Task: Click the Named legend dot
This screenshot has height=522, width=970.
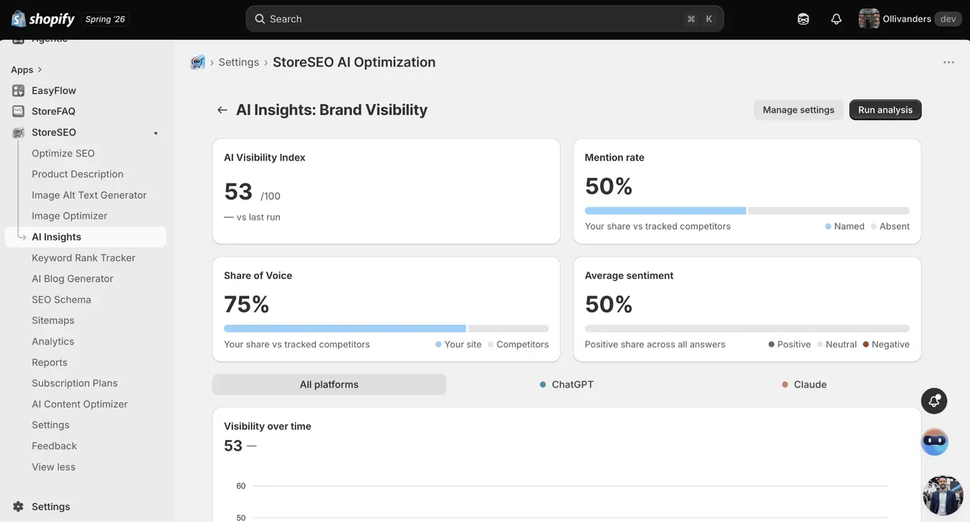Action: coord(828,226)
